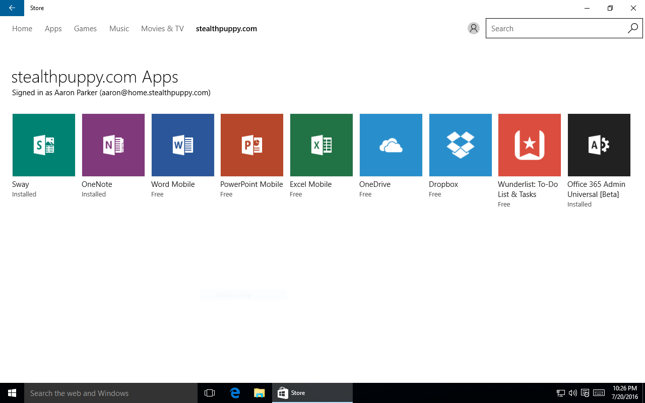Go to the Apps tab
The image size is (645, 403).
53,29
